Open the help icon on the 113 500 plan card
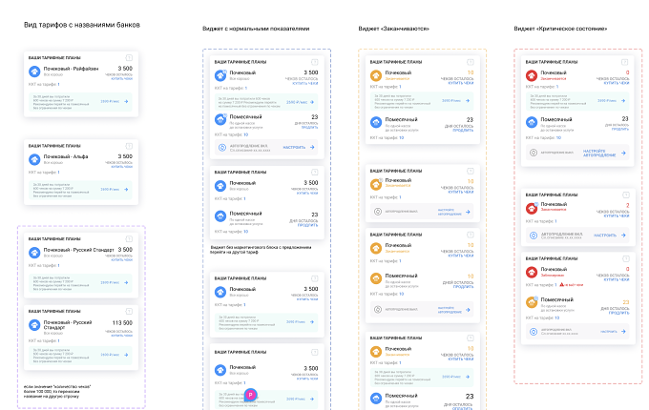This screenshot has width=649, height=410. 129,311
